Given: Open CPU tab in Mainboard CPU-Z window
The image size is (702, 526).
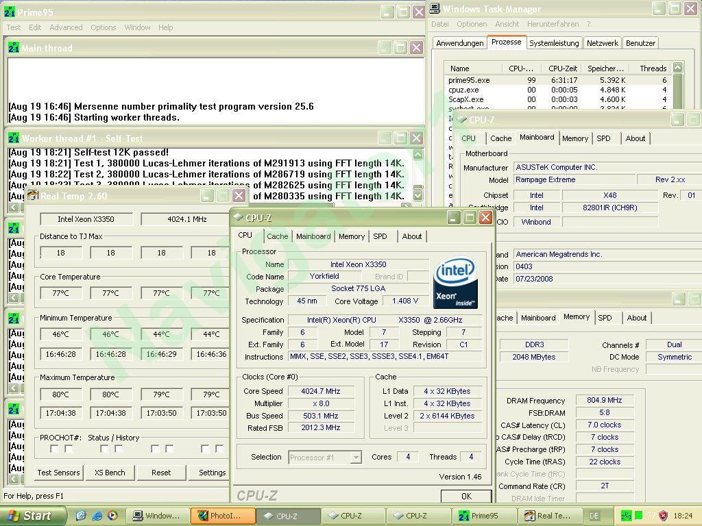Looking at the screenshot, I should click(468, 138).
